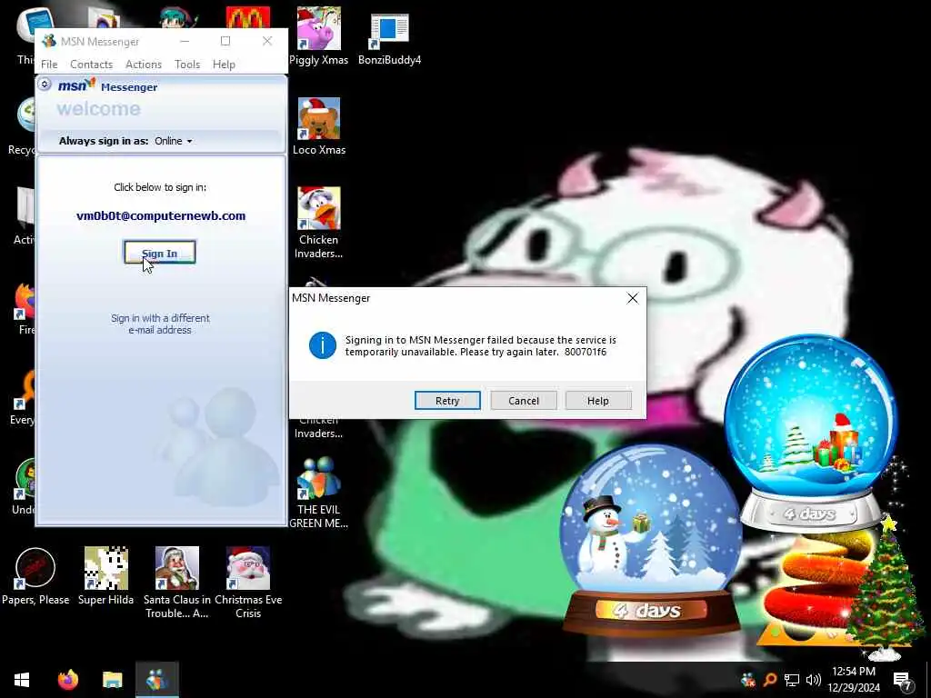This screenshot has width=931, height=698.
Task: Select the BonziBuddy4 desktop icon
Action: tap(389, 38)
